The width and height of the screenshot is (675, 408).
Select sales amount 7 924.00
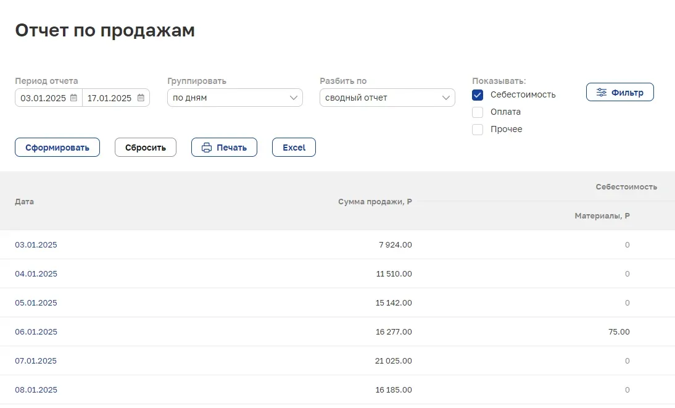tap(395, 244)
